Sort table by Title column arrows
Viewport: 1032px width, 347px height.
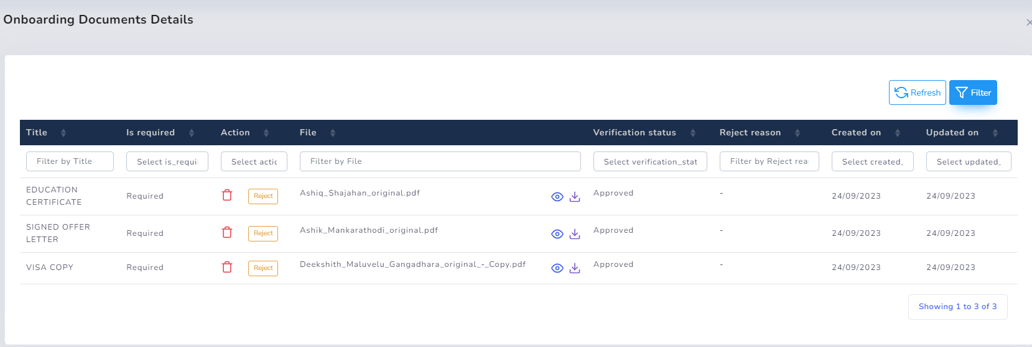(x=63, y=133)
